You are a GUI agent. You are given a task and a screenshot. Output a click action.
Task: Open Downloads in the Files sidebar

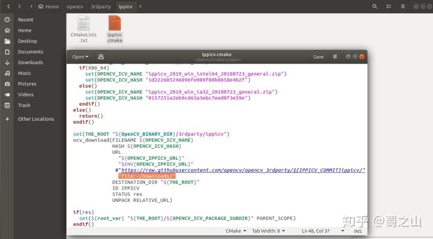(31, 62)
